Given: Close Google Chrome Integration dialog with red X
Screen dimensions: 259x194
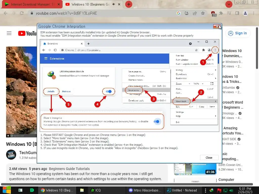Looking at the screenshot, I should [217, 26].
